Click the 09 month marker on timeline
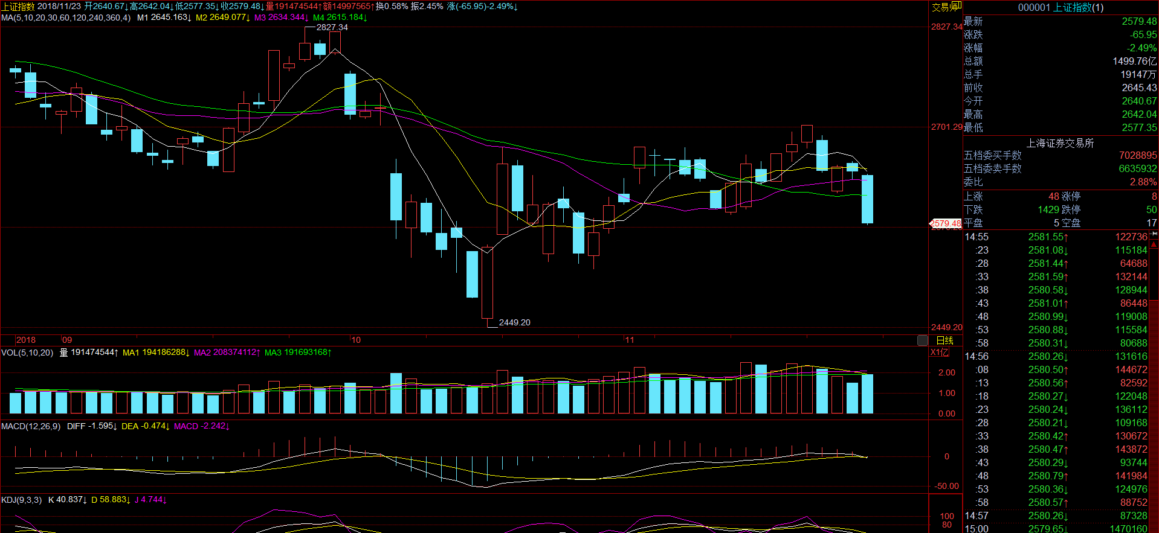 tap(67, 340)
